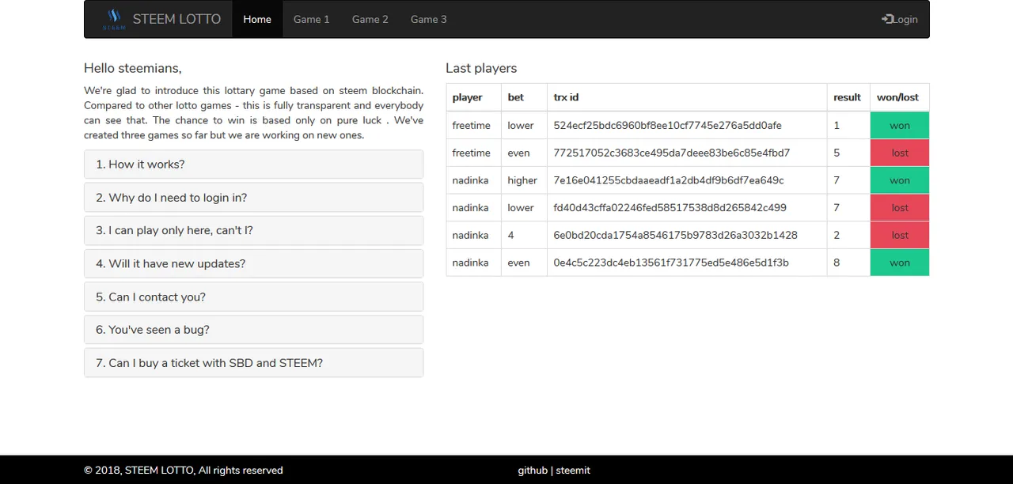Viewport: 1013px width, 484px height.
Task: Click the copyright notice in footer
Action: (x=184, y=470)
